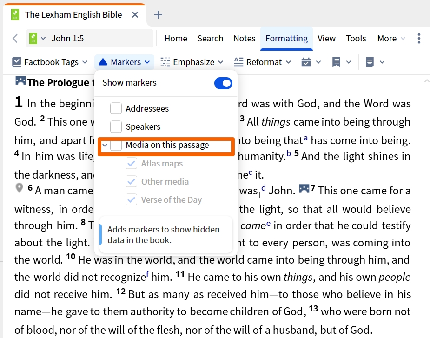Close the Lexham English Bible tab
The image size is (430, 338).
(x=135, y=14)
